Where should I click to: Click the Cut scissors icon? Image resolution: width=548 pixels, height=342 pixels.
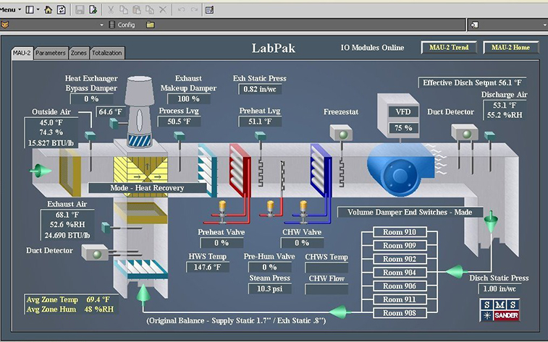pyautogui.click(x=111, y=10)
